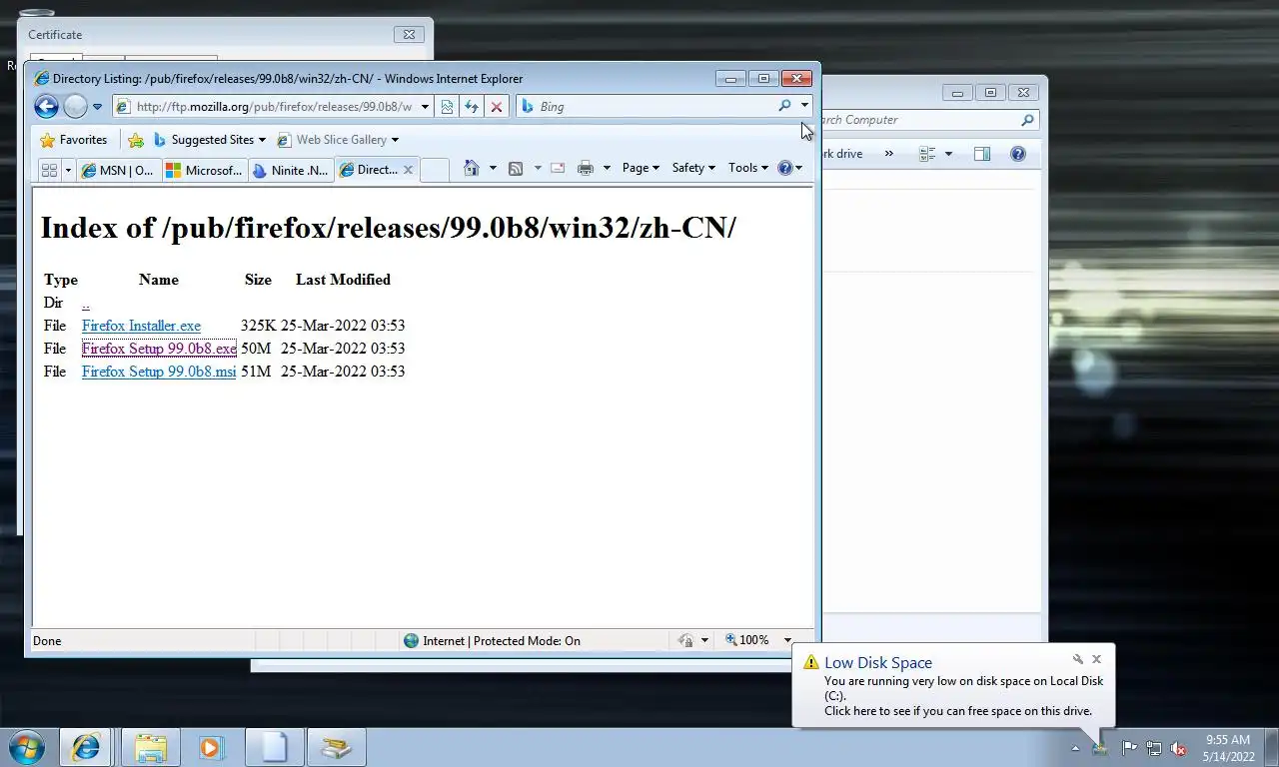Print the page with the printer icon

click(x=586, y=168)
